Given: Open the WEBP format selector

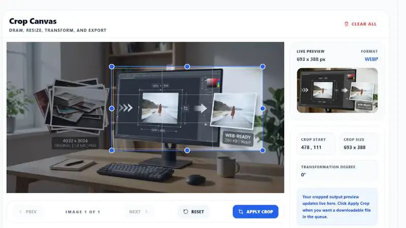Looking at the screenshot, I should pos(371,59).
